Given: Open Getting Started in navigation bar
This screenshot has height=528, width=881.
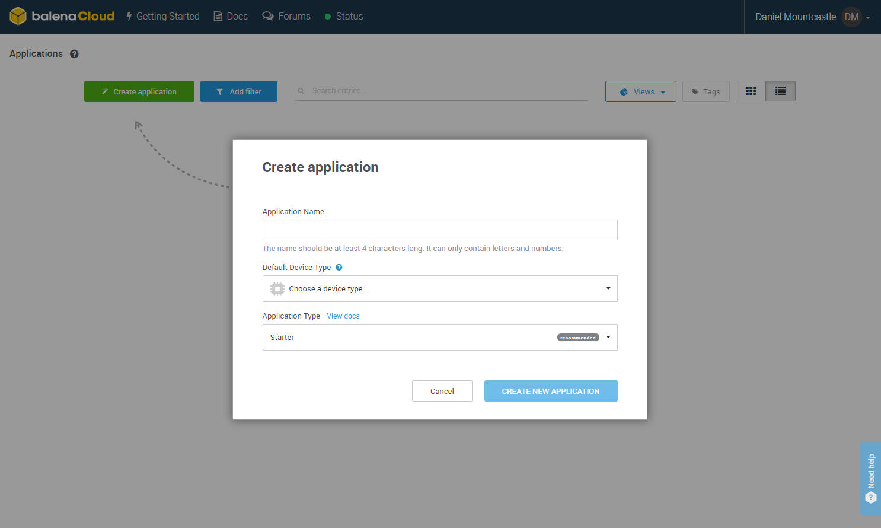Looking at the screenshot, I should point(163,17).
